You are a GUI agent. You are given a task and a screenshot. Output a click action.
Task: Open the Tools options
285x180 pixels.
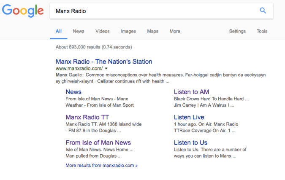pos(262,31)
